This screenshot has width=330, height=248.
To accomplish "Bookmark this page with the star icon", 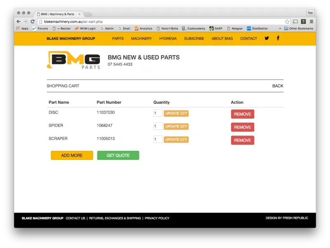I will 287,21.
